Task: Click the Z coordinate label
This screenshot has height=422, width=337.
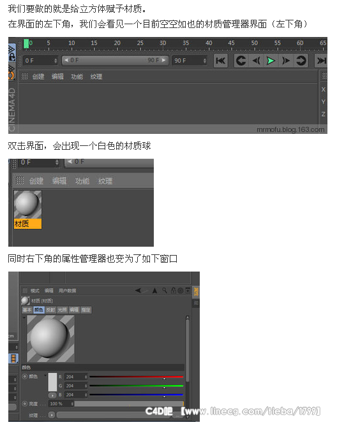Action: tap(323, 114)
